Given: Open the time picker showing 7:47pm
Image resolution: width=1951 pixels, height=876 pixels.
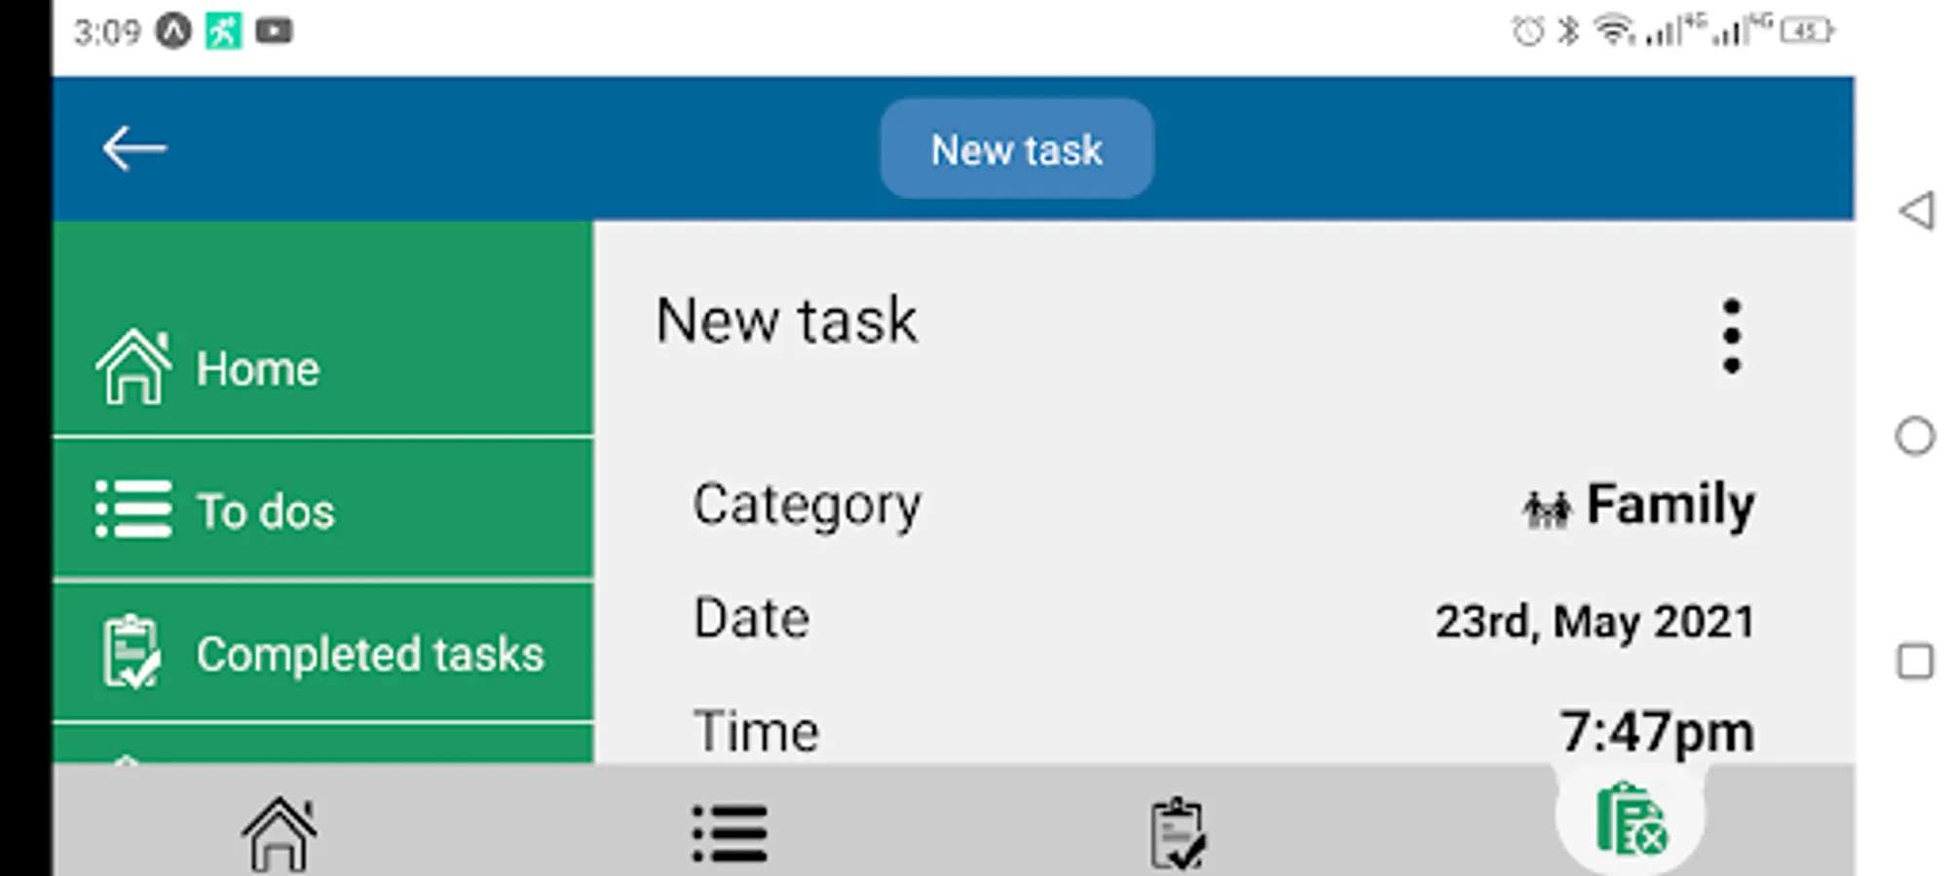Looking at the screenshot, I should [1656, 732].
